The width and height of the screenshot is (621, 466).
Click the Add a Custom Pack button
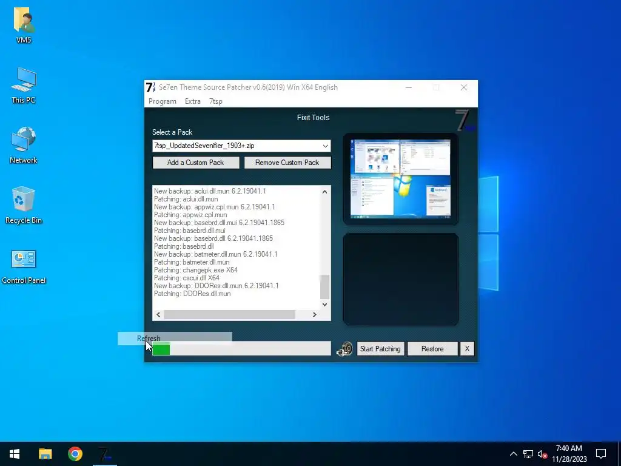tap(196, 163)
